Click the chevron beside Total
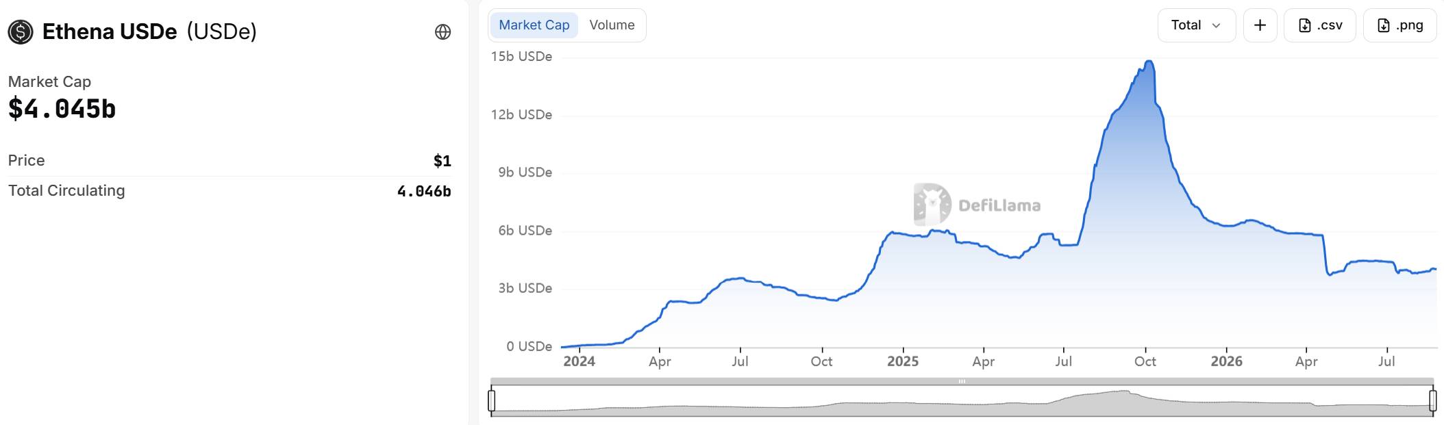The image size is (1444, 425). pyautogui.click(x=1217, y=26)
